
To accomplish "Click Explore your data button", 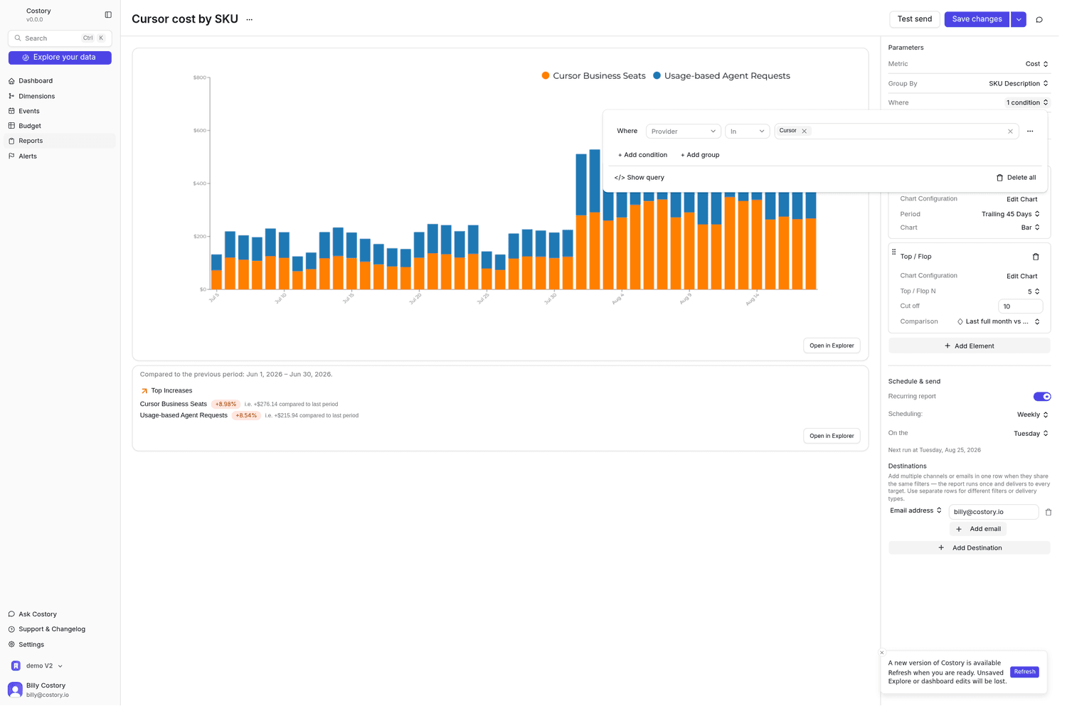I will (60, 58).
